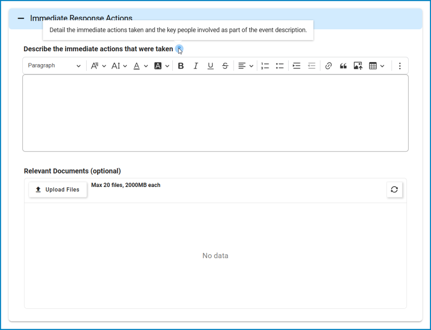Show more toolbar items via three dots
The image size is (431, 330).
point(400,65)
